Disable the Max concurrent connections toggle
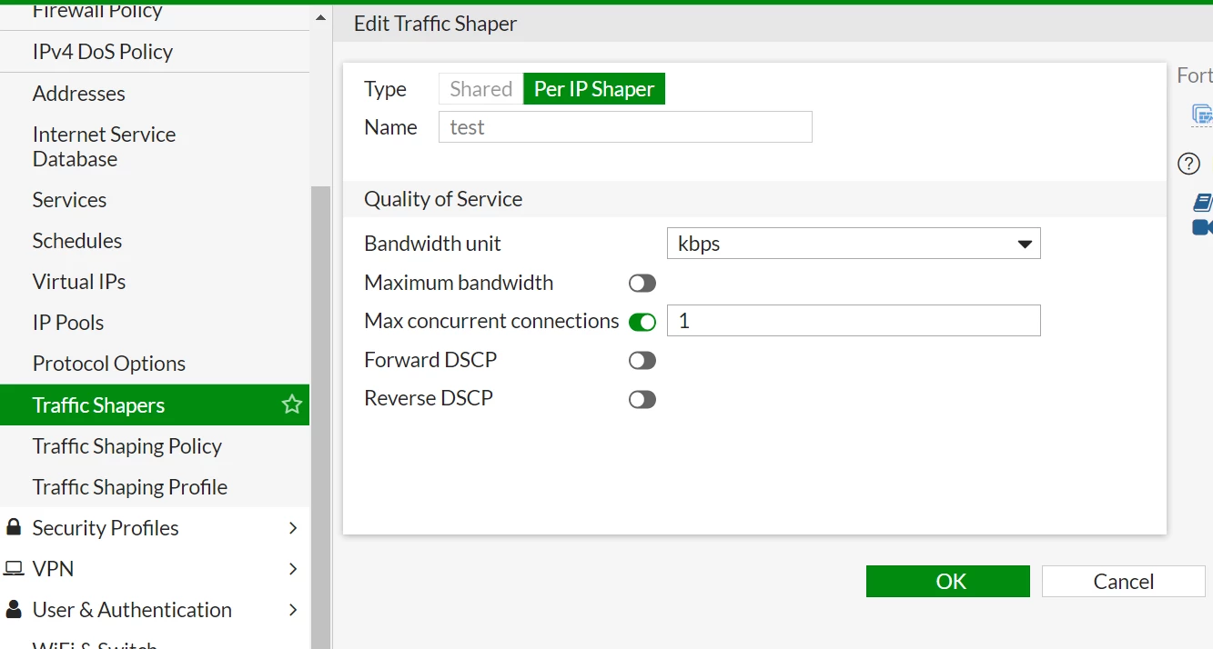 pyautogui.click(x=642, y=322)
